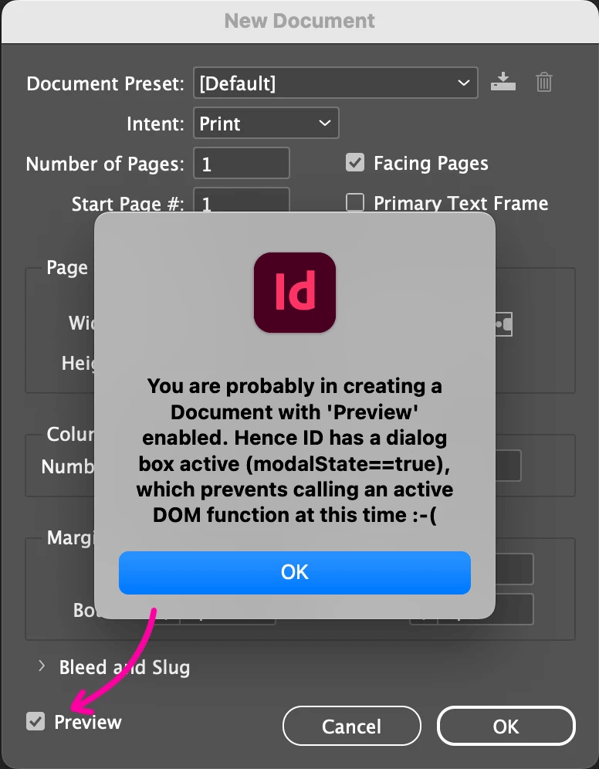Viewport: 599px width, 769px height.
Task: Disable the Facing Pages checkbox
Action: pos(355,164)
